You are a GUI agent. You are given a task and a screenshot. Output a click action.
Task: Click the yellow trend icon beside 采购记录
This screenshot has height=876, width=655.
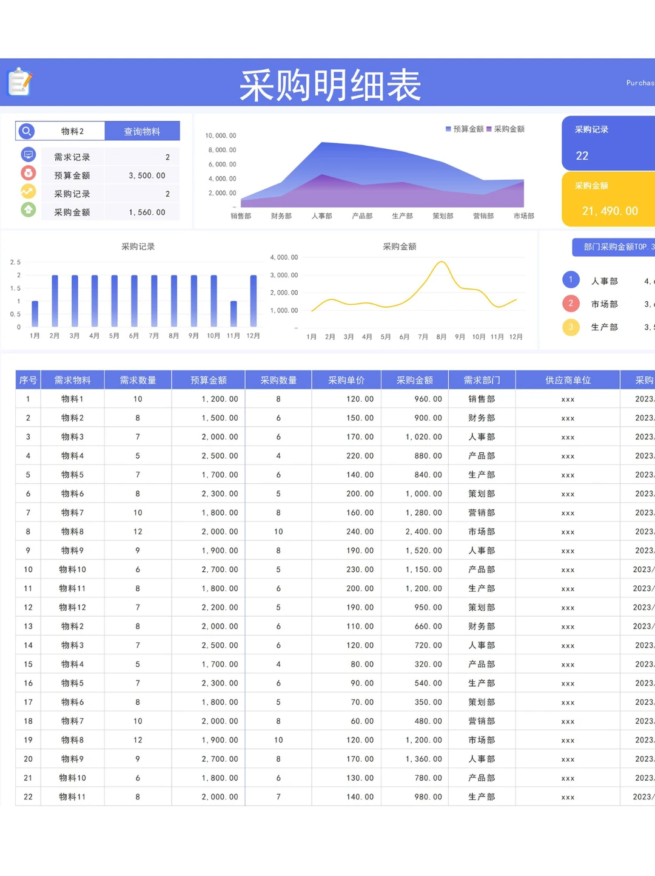[28, 192]
